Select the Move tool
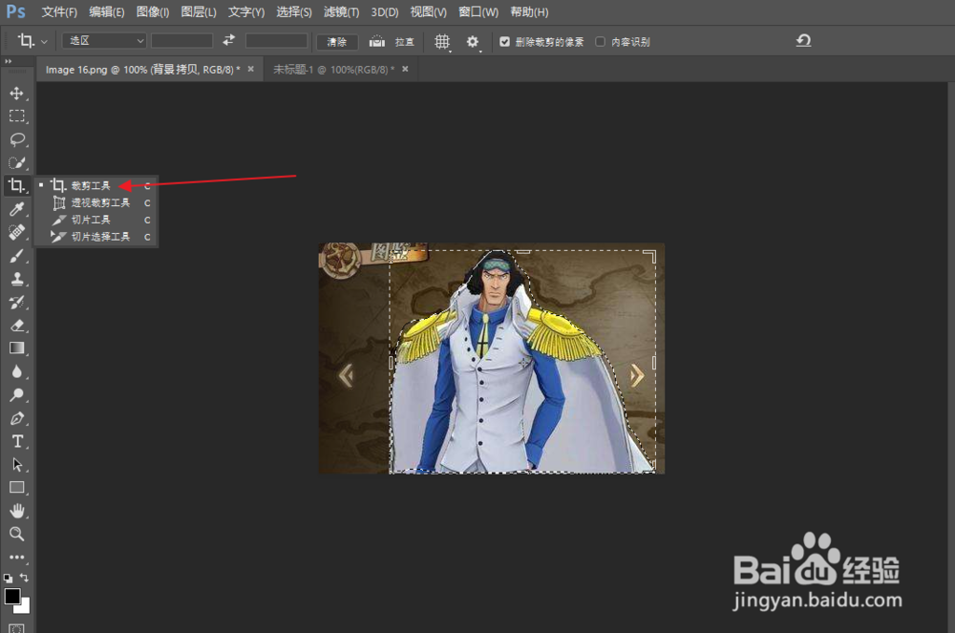 coord(16,94)
